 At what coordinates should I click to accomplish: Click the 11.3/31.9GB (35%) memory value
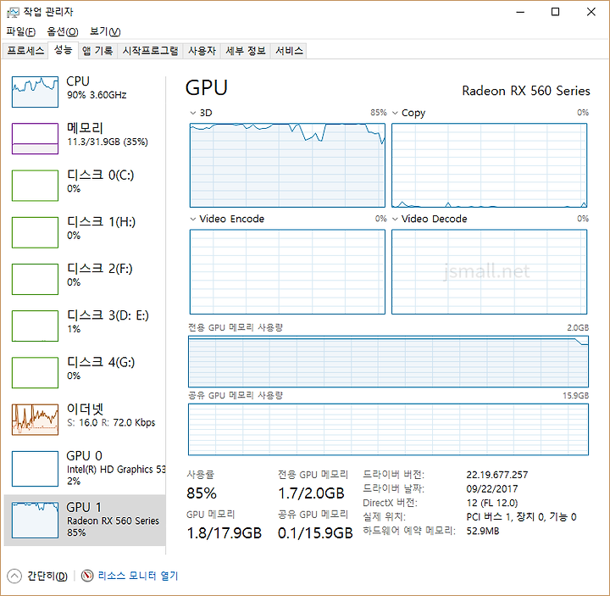[108, 142]
